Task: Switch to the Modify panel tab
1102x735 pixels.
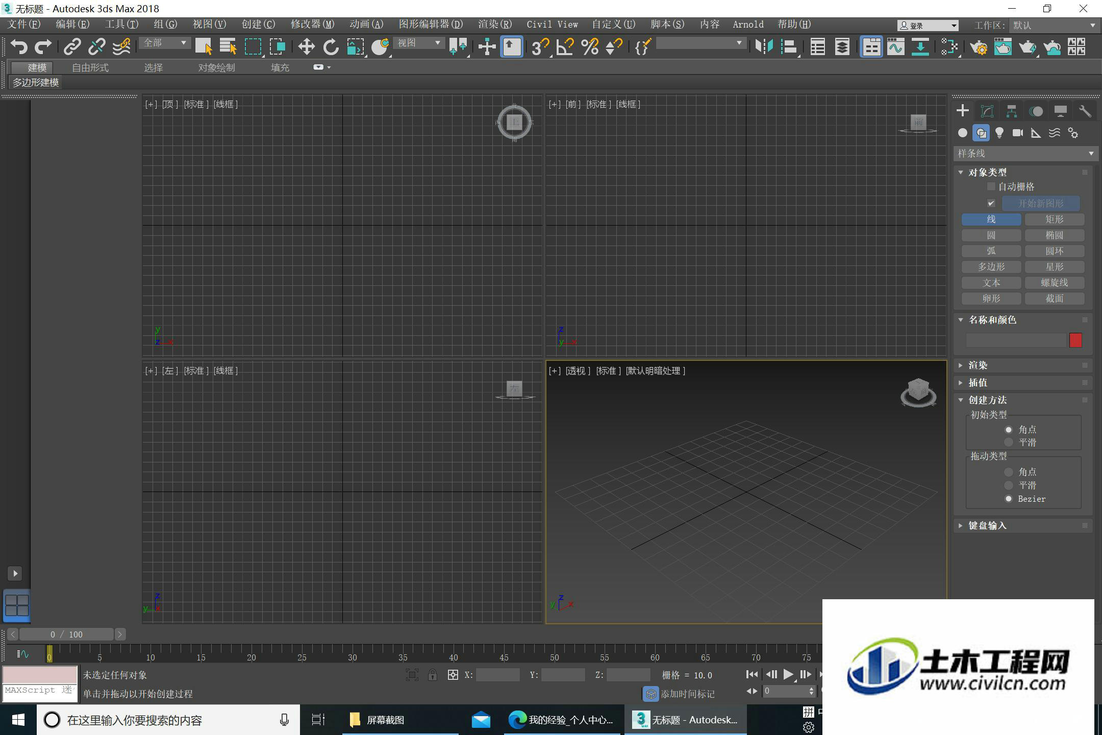Action: [987, 111]
